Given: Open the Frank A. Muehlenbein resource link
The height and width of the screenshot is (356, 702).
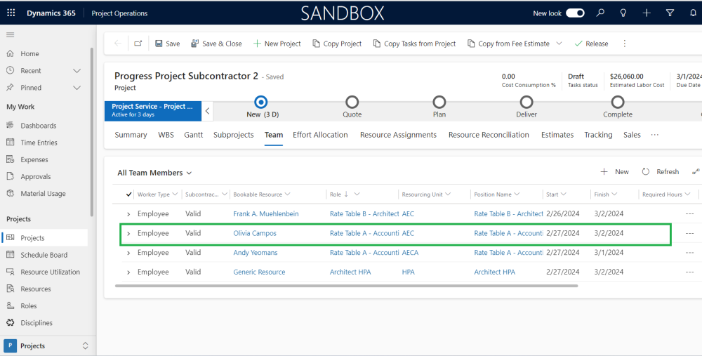Looking at the screenshot, I should tap(266, 214).
